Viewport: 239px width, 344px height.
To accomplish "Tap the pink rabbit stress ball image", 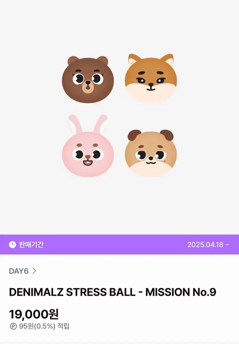I will pyautogui.click(x=88, y=146).
